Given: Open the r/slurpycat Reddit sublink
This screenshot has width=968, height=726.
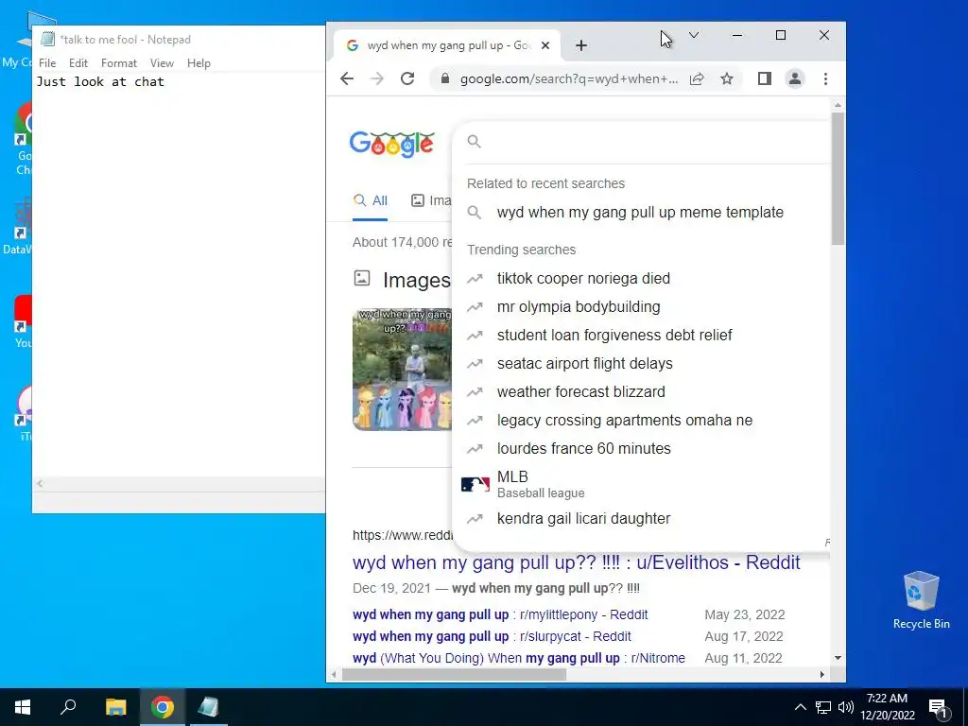Looking at the screenshot, I should pyautogui.click(x=492, y=636).
